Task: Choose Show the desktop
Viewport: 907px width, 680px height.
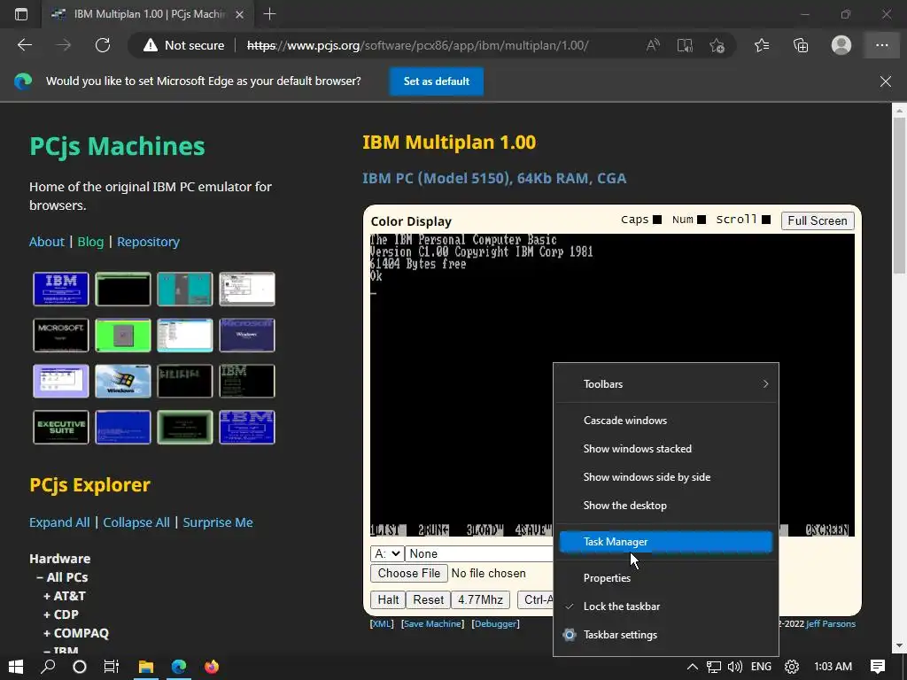Action: (666, 506)
